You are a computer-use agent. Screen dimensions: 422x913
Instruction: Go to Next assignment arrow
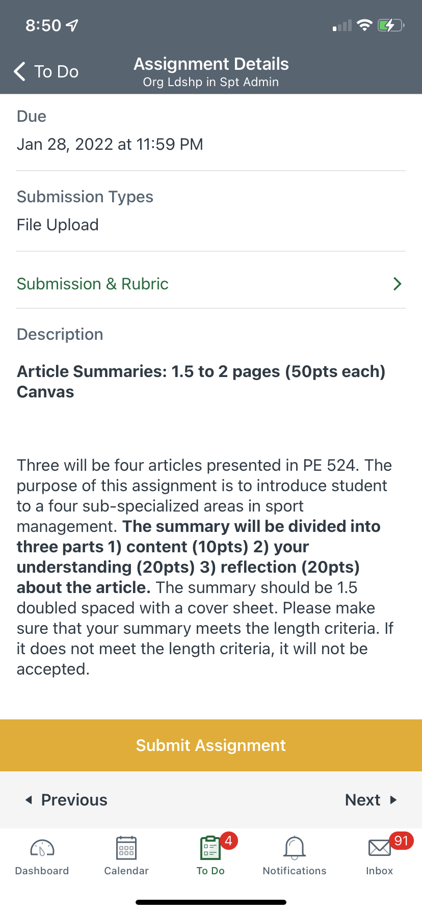pos(393,800)
